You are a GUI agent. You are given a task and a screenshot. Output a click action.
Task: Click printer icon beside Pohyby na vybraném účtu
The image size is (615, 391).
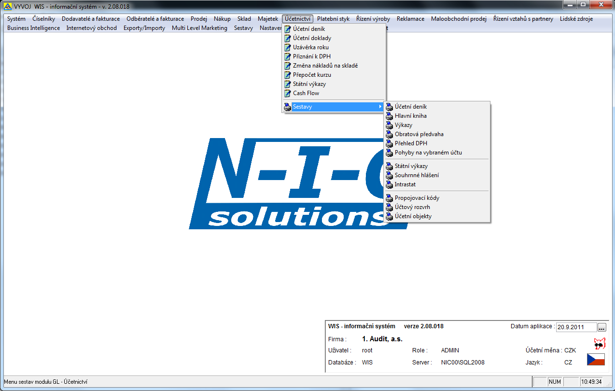[x=390, y=153]
